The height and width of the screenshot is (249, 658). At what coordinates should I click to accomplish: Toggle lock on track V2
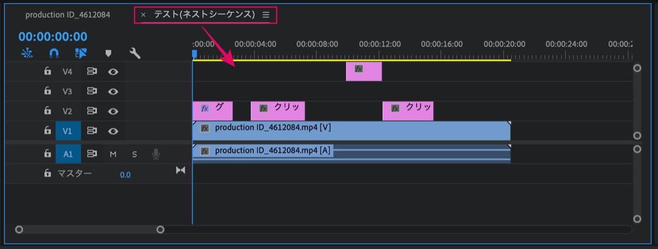tap(48, 111)
